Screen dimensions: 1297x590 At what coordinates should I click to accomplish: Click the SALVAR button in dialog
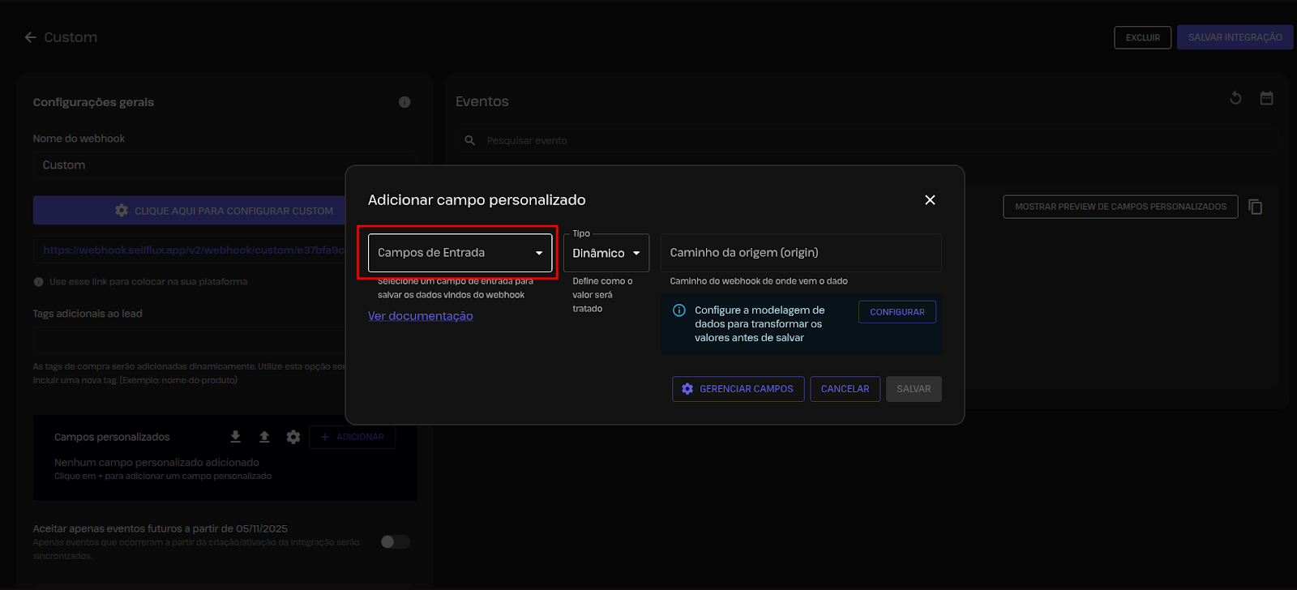tap(913, 389)
